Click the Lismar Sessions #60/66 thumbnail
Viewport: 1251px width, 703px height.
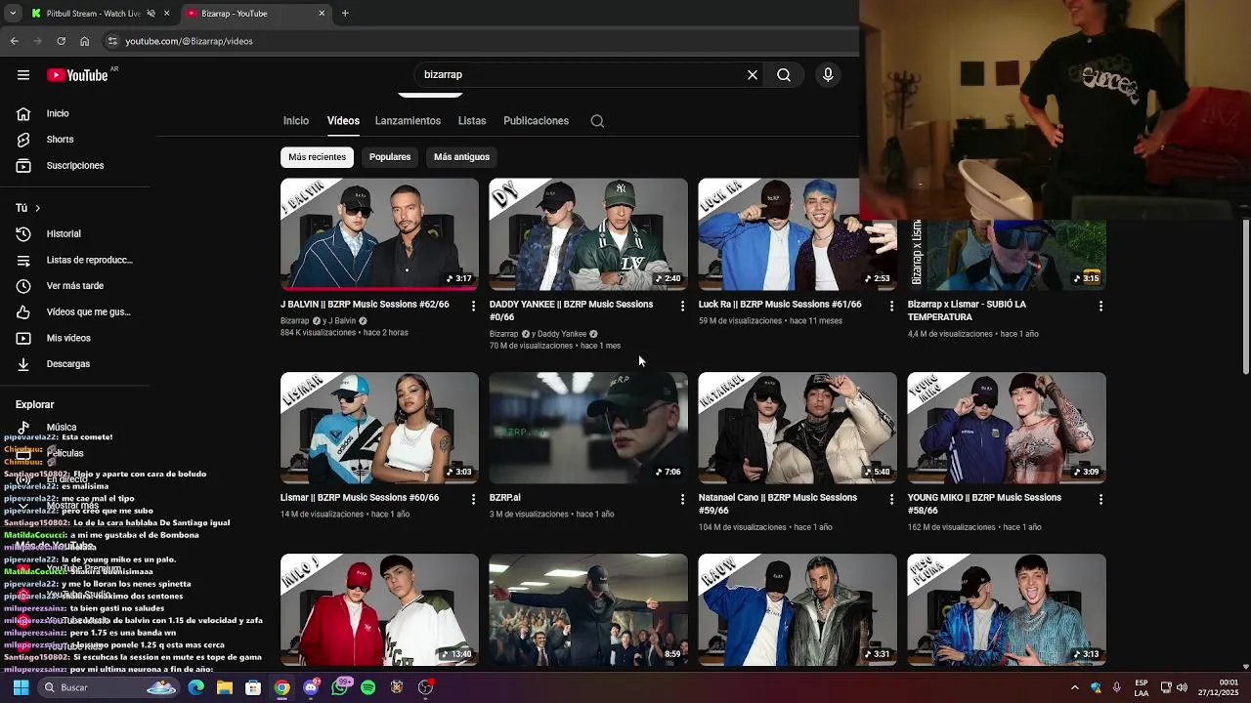pos(379,428)
